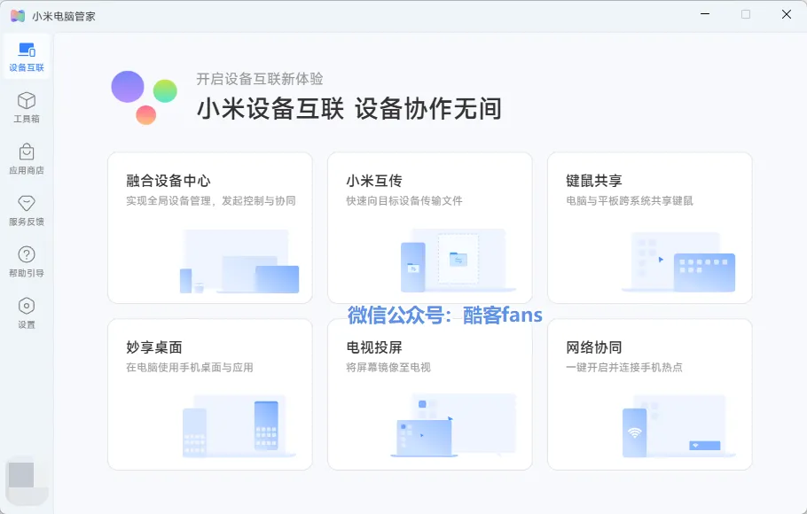
Task: Open 帮助引导 help guide
Action: (x=27, y=262)
